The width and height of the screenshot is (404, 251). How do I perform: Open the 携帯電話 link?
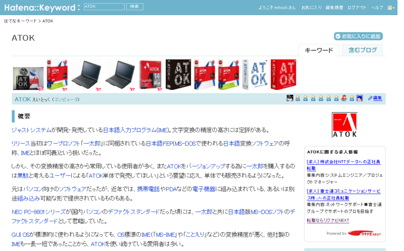pos(148,189)
